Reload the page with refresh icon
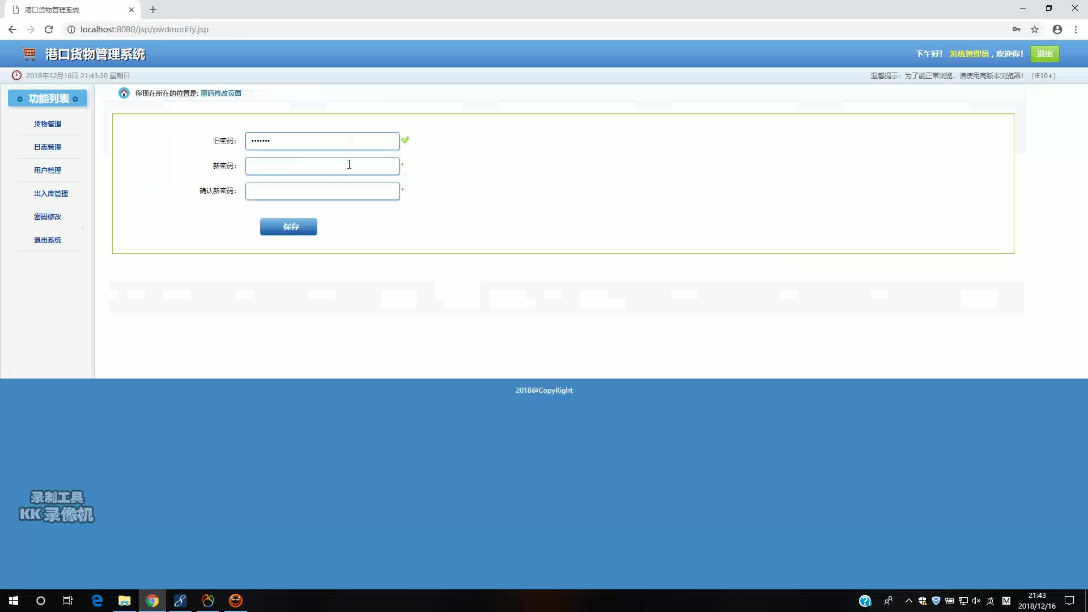1088x612 pixels. point(49,29)
